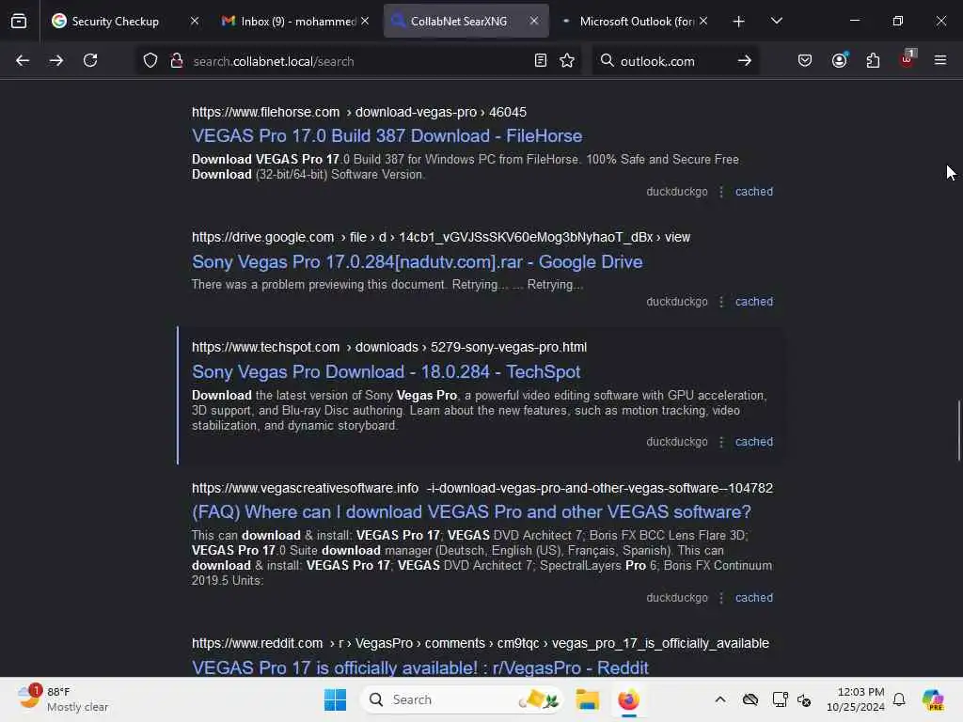Open weather widget 88°F
963x722 pixels.
point(63,699)
